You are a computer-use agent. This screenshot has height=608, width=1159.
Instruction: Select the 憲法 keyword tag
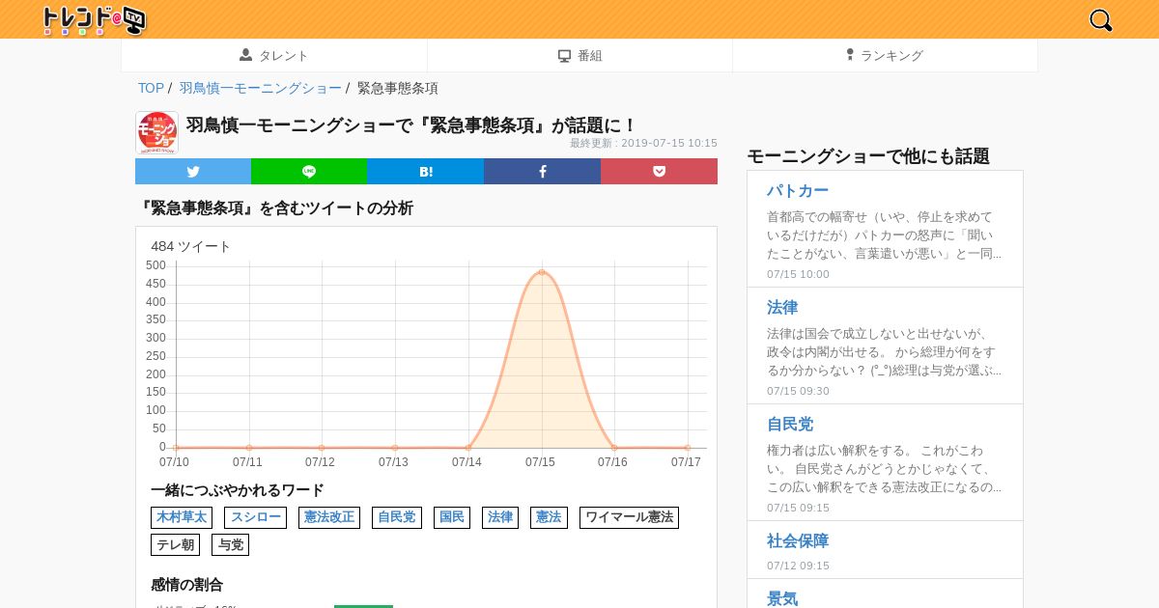(549, 517)
